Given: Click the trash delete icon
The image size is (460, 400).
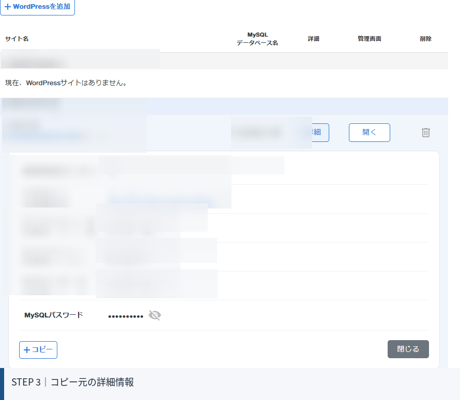Looking at the screenshot, I should click(x=426, y=133).
